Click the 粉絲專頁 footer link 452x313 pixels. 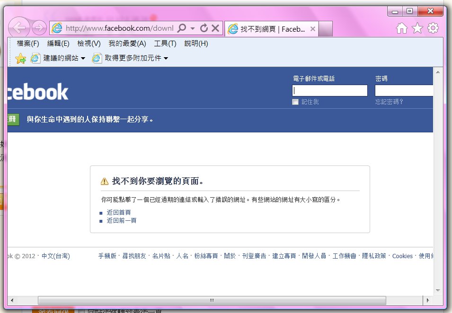pyautogui.click(x=206, y=256)
